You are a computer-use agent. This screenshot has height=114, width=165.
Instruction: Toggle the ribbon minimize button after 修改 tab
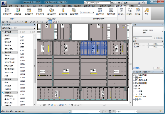(139, 6)
